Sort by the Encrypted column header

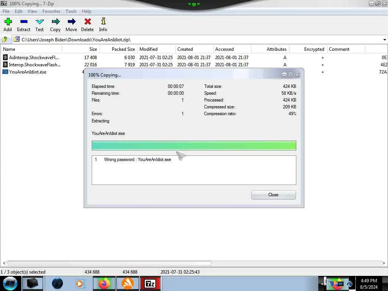(308, 49)
